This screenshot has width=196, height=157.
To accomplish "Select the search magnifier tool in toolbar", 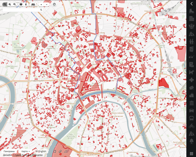I will [x=5, y=5].
